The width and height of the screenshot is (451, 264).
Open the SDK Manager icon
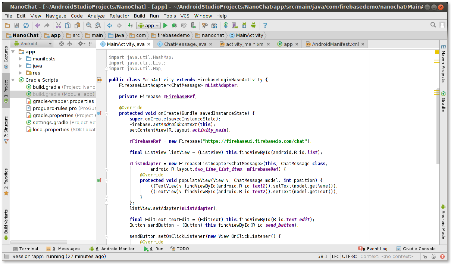pos(244,25)
